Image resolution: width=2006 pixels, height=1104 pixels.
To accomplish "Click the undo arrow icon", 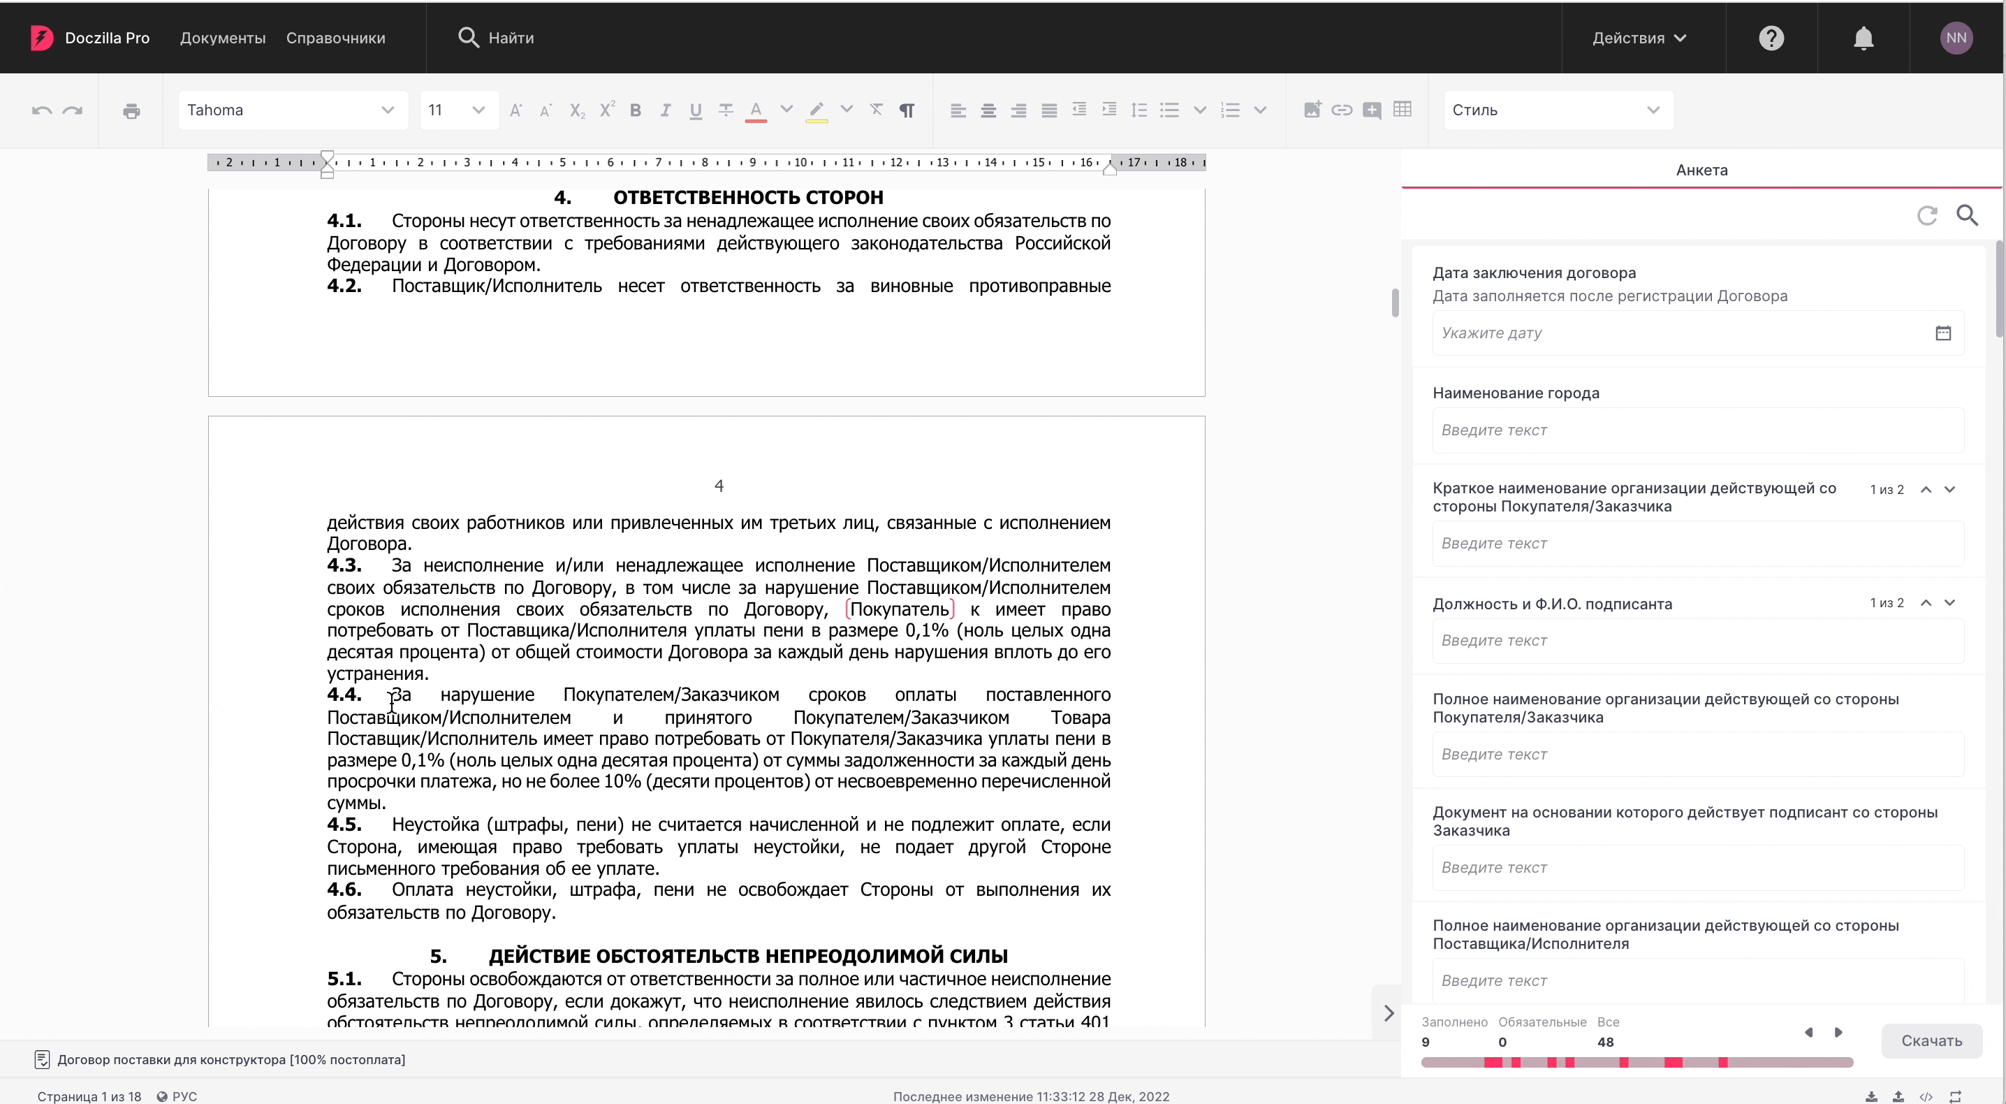I will [x=42, y=110].
